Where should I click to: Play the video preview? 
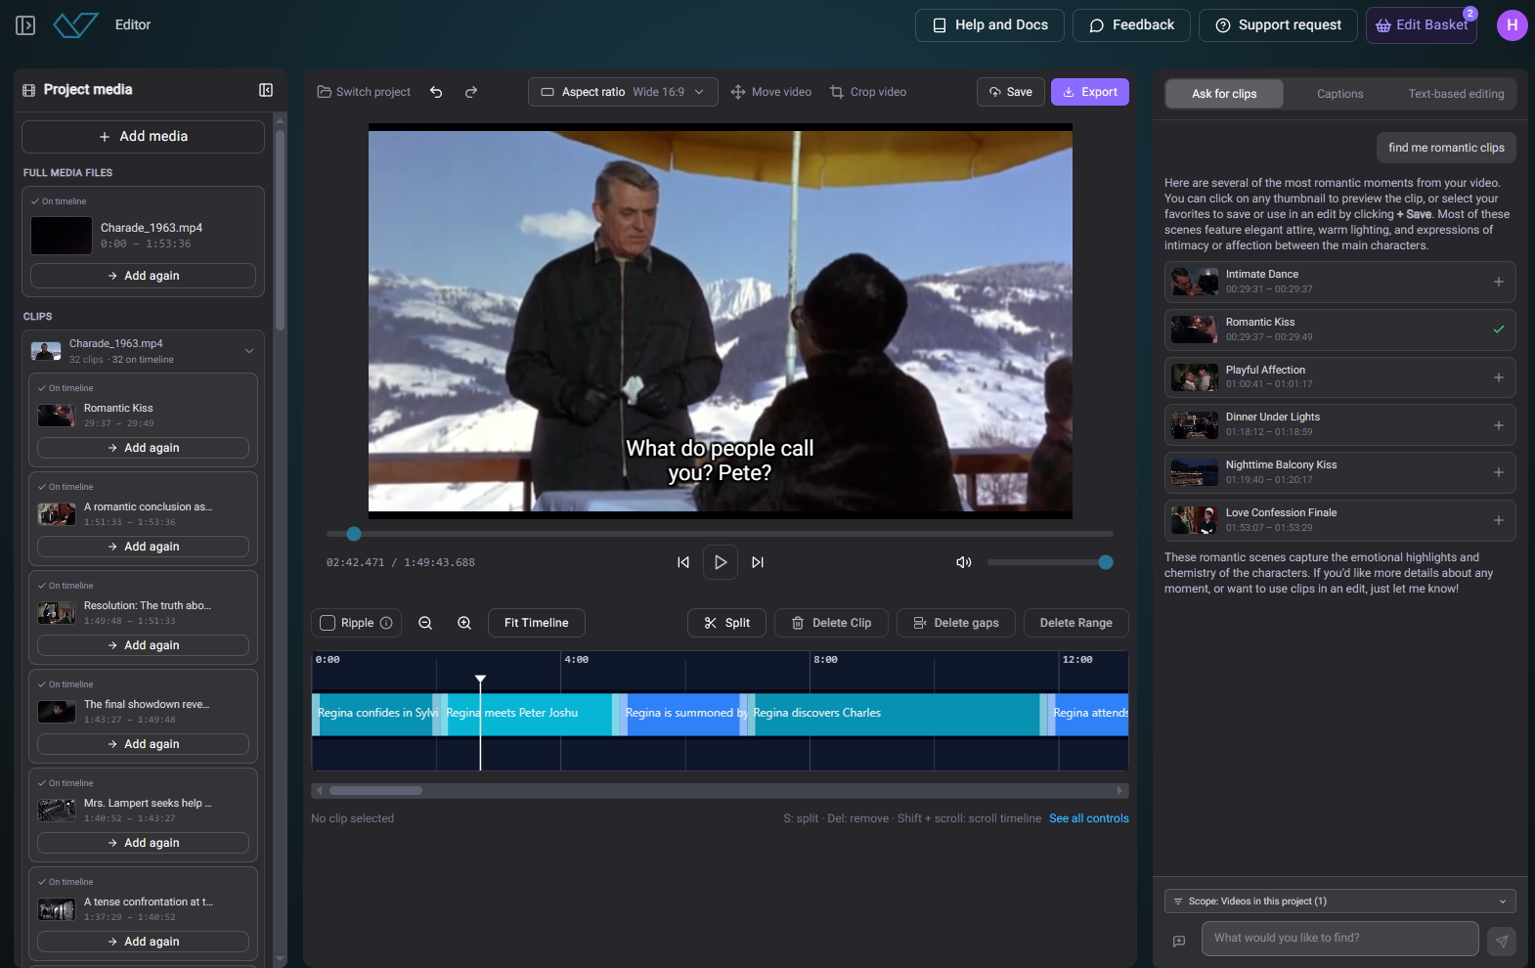pyautogui.click(x=721, y=562)
